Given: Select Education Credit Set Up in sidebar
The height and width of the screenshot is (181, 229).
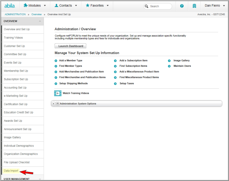Looking at the screenshot, I should click(23, 112).
